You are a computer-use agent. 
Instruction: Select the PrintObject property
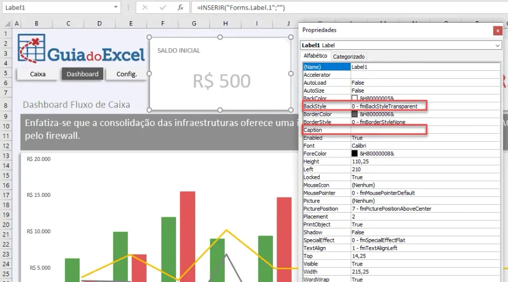[x=401, y=224]
